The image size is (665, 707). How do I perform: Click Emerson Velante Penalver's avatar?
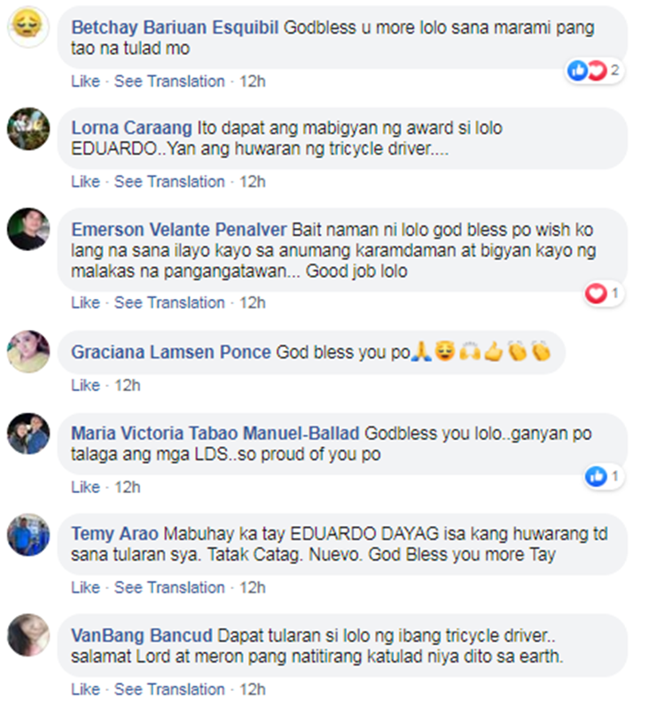(x=28, y=229)
